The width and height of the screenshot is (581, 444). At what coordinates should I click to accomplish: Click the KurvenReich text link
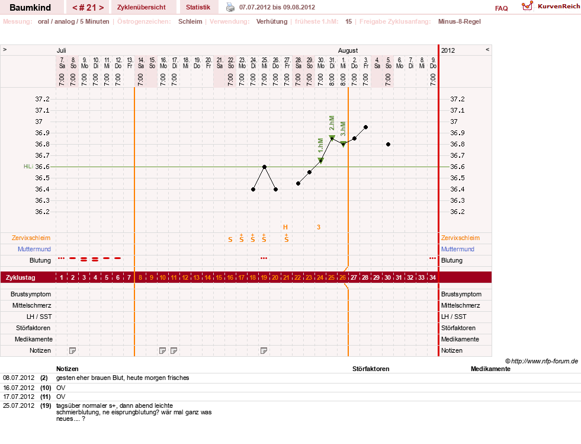pos(558,7)
